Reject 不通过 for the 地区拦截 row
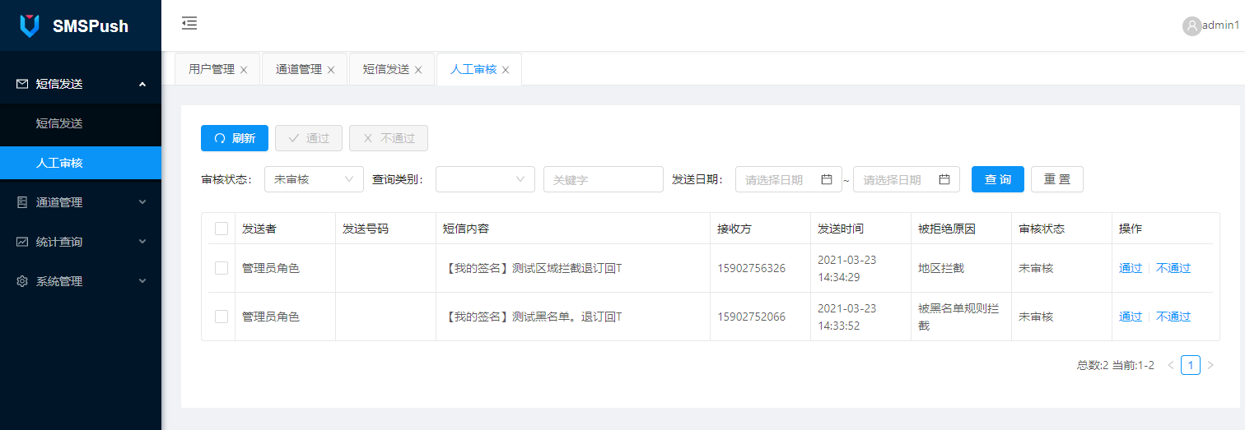The width and height of the screenshot is (1245, 430). [1173, 268]
